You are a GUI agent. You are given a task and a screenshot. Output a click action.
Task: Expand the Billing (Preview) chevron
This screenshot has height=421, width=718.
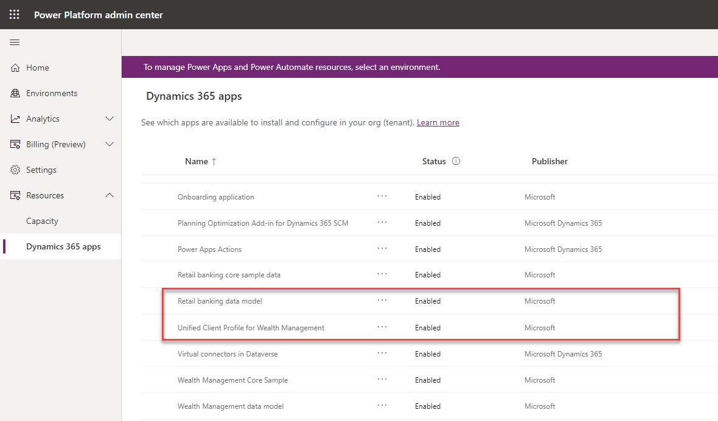click(110, 145)
